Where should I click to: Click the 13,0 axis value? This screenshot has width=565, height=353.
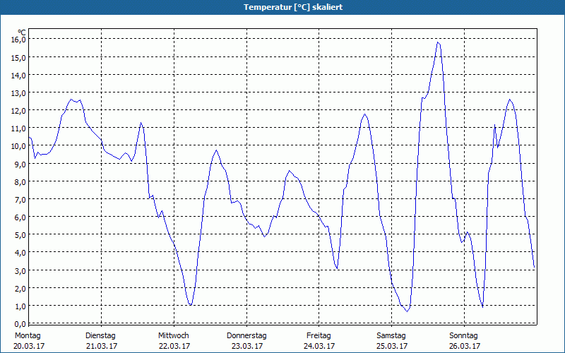click(18, 93)
